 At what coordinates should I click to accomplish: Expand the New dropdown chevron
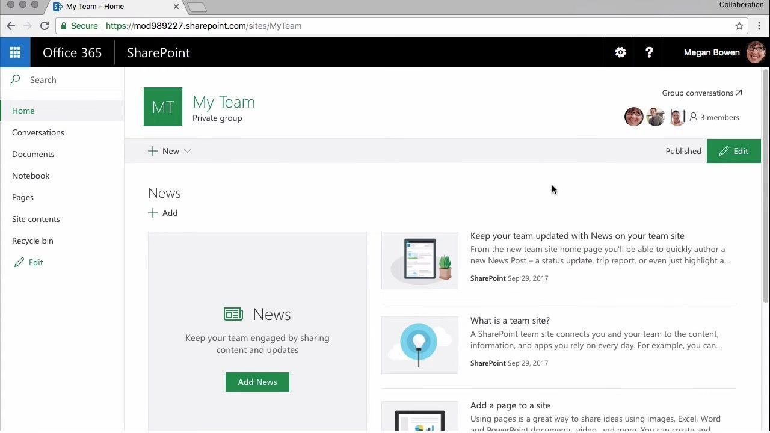tap(188, 151)
